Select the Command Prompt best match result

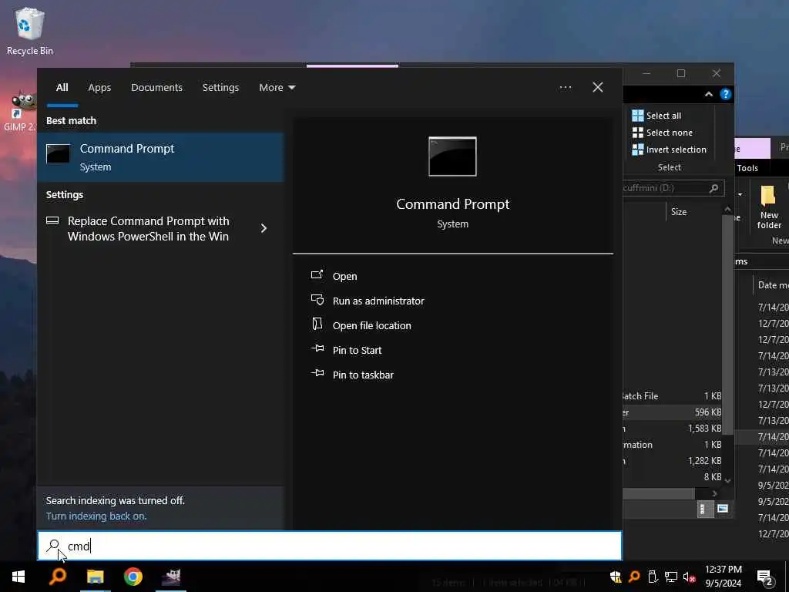pos(160,157)
